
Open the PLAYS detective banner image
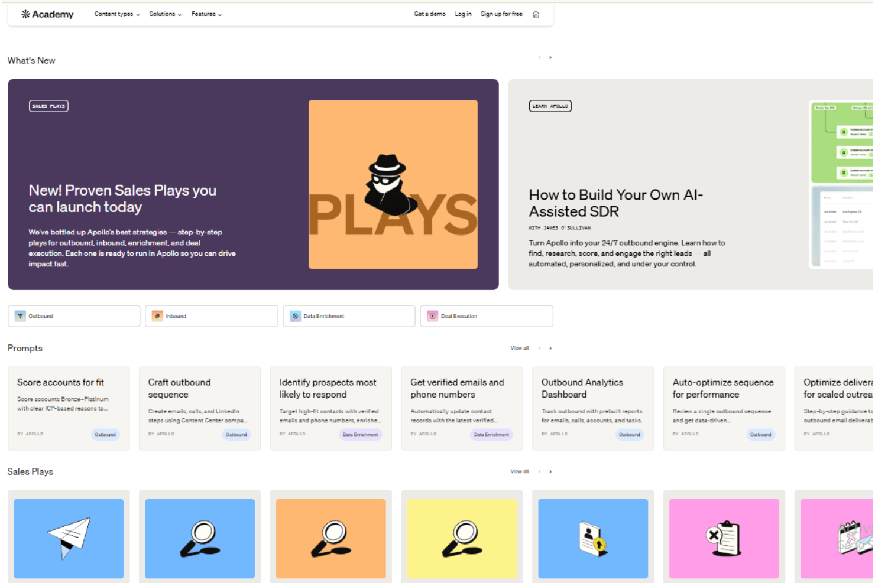tap(393, 184)
